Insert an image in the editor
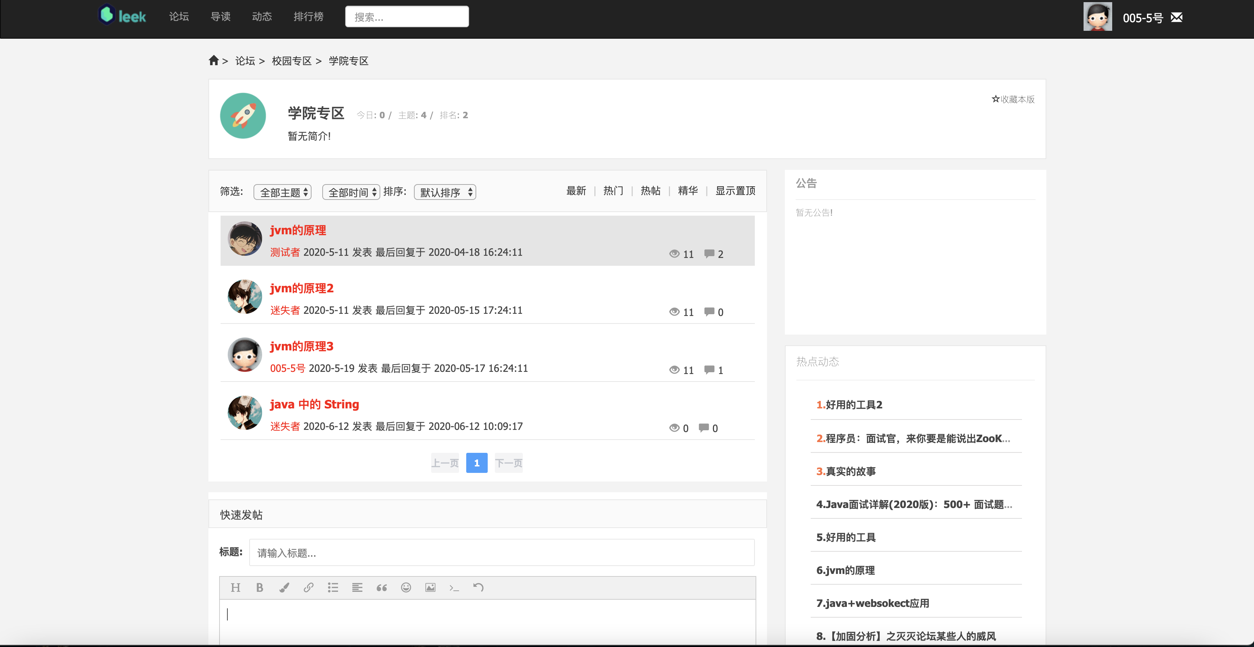1254x647 pixels. [x=430, y=588]
